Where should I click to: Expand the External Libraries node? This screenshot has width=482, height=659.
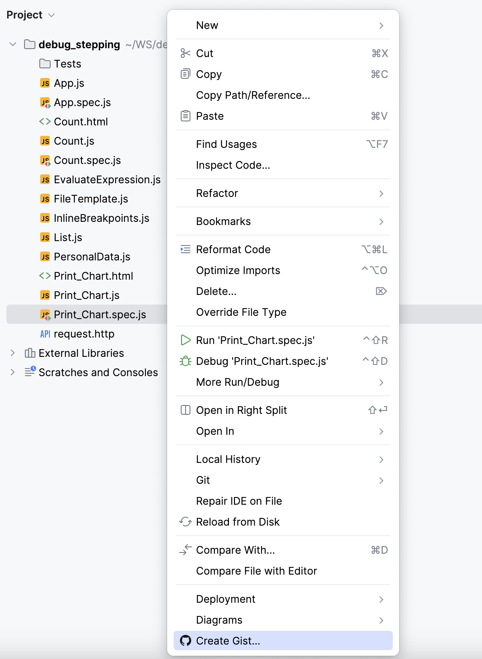(13, 353)
